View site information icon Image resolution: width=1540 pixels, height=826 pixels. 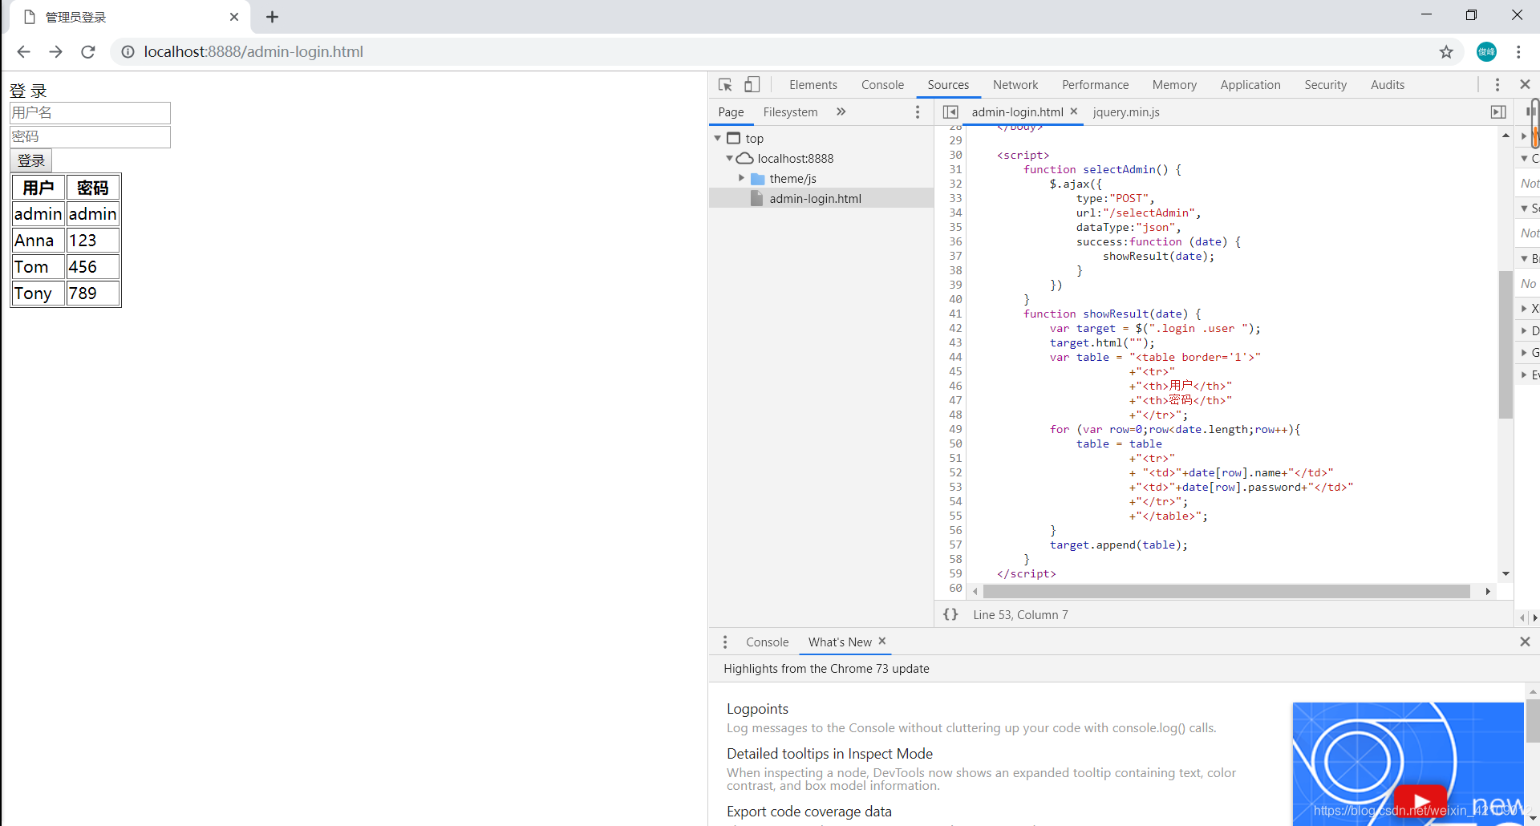coord(128,52)
